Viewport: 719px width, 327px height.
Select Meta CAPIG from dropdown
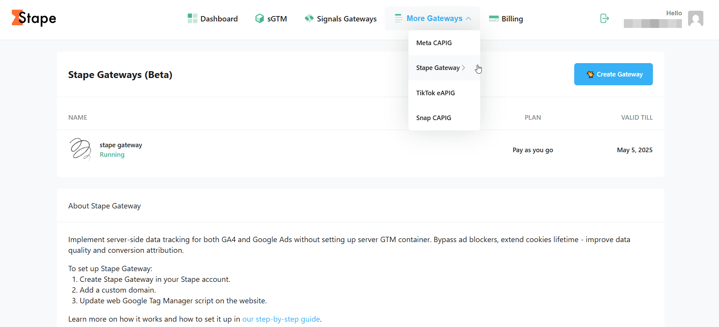444,43
